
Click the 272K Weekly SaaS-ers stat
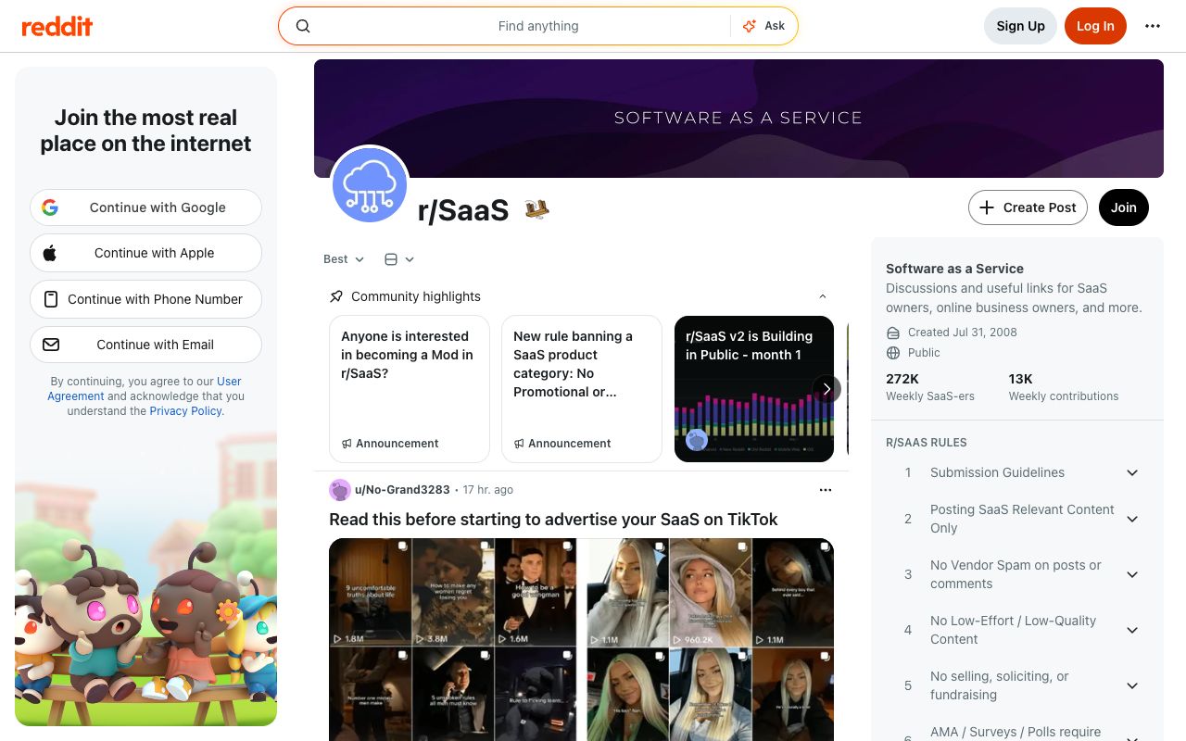point(930,387)
